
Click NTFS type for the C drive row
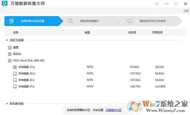coord(90,67)
